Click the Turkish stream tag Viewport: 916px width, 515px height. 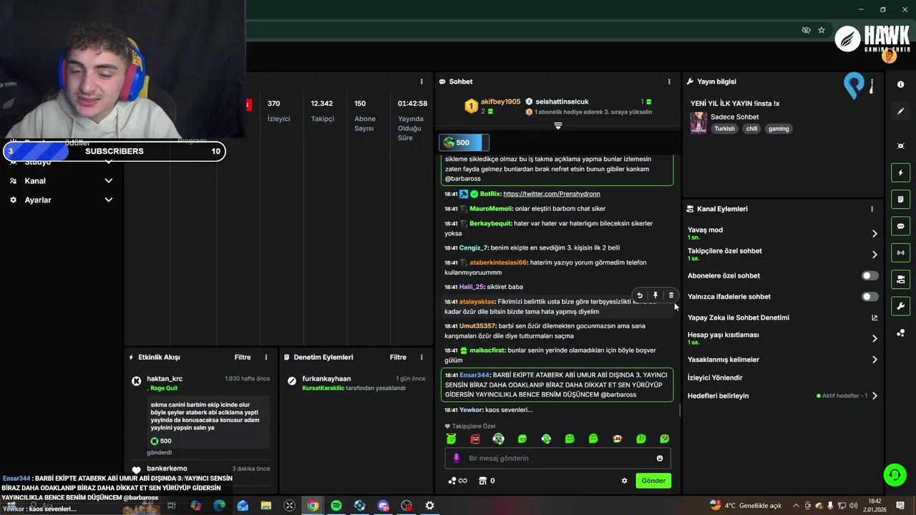coord(724,129)
